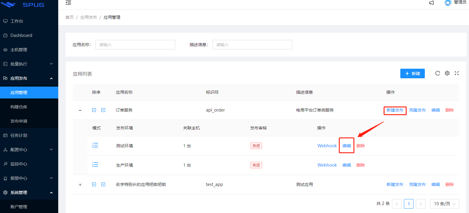
Task: Select page 1 in pagination
Action: pos(409,204)
